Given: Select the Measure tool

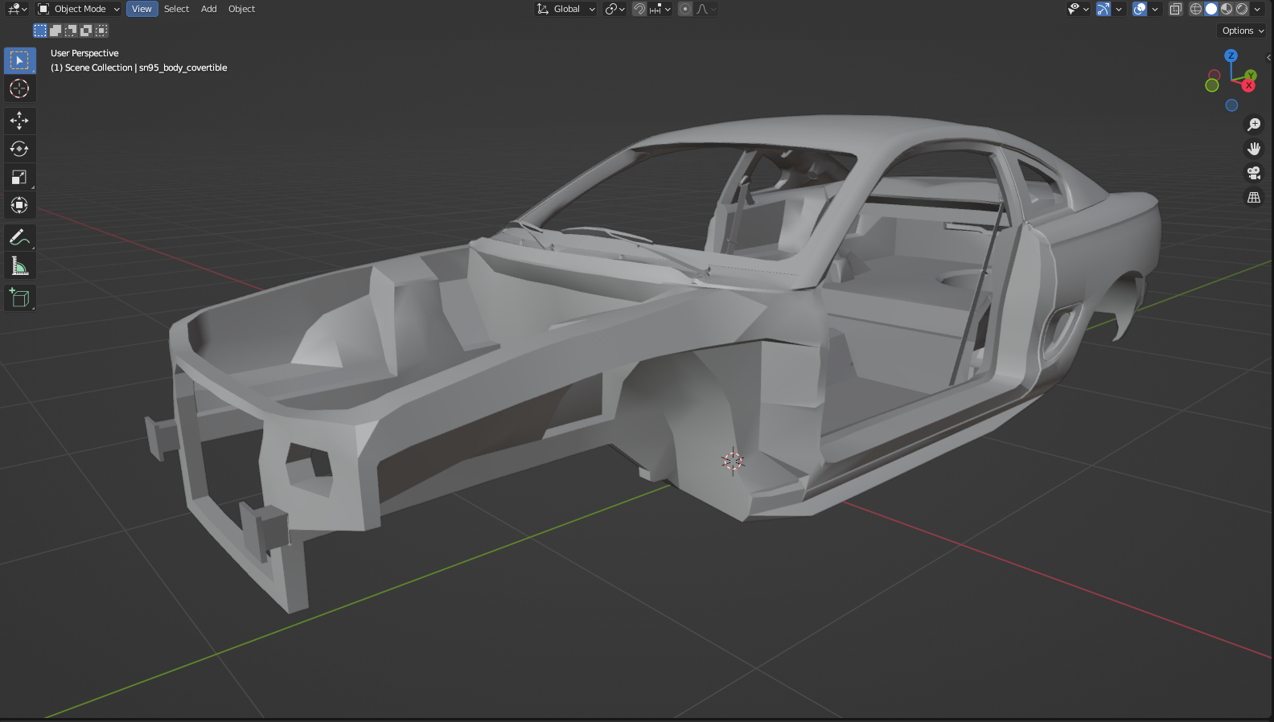Looking at the screenshot, I should (19, 265).
